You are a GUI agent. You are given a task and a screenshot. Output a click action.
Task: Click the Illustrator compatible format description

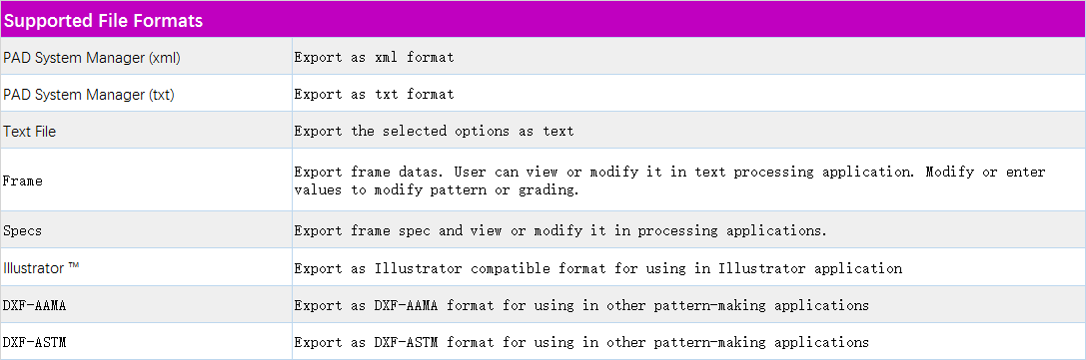[598, 268]
